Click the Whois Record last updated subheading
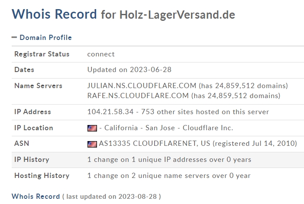304x204 pixels. coord(36,197)
